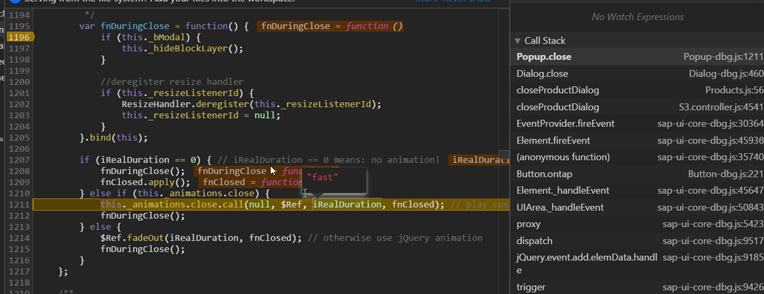Click line number 1215 in the gutter
Viewport: 764px width, 294px height.
19,249
